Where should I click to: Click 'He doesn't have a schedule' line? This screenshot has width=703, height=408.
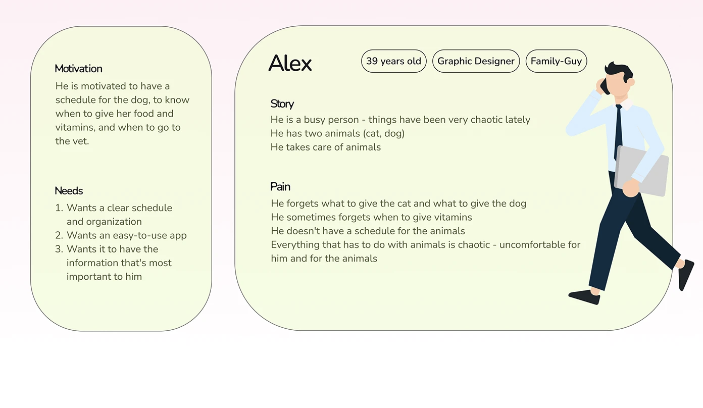pyautogui.click(x=368, y=231)
